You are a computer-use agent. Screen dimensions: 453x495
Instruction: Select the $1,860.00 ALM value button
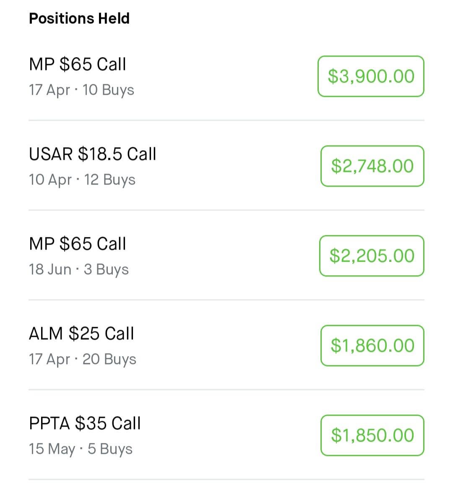tap(372, 346)
